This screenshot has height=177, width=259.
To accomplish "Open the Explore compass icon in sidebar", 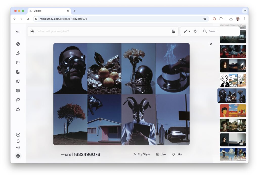I will click(x=18, y=44).
